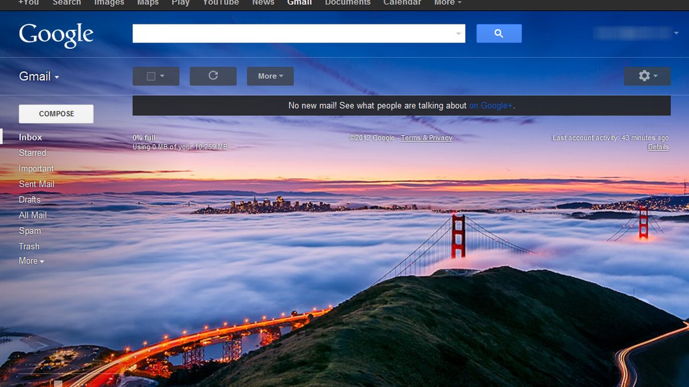Open YouTube in the top bar
689x387 pixels.
[x=221, y=3]
